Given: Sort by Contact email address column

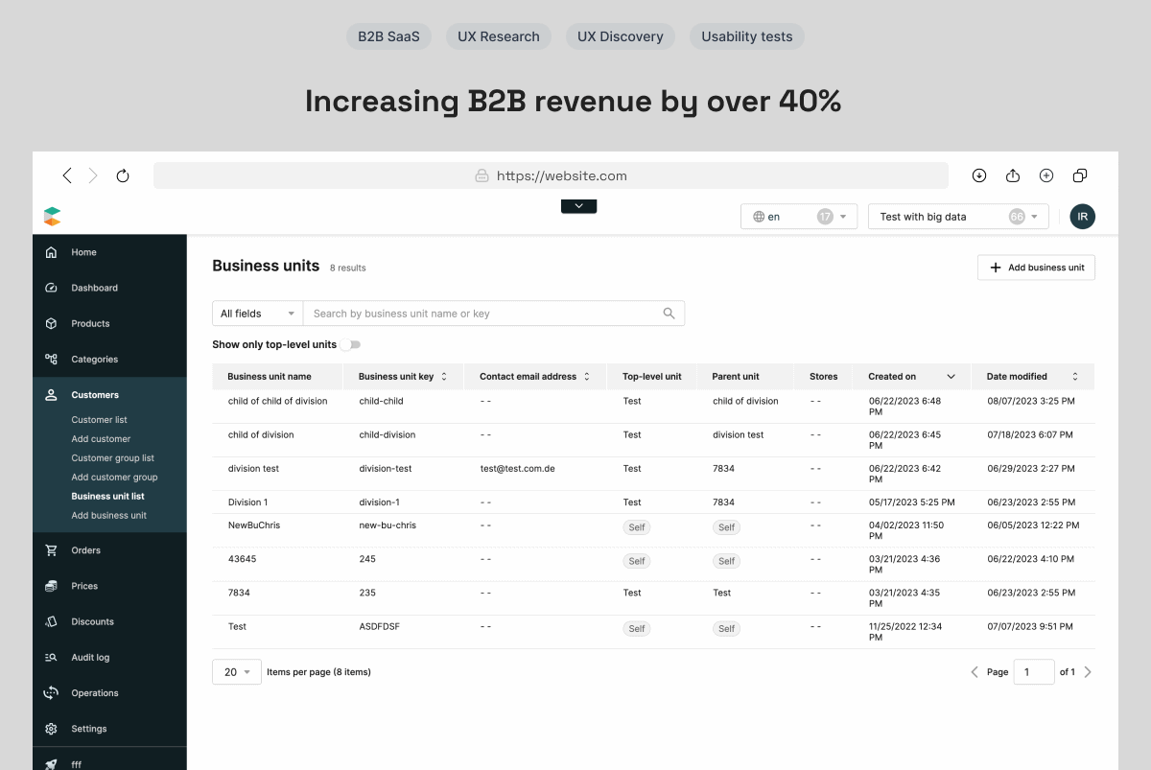Looking at the screenshot, I should pos(535,377).
